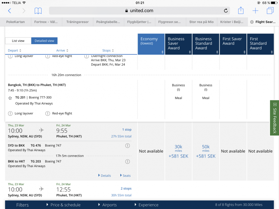Select Detailed view toggle

click(44, 41)
